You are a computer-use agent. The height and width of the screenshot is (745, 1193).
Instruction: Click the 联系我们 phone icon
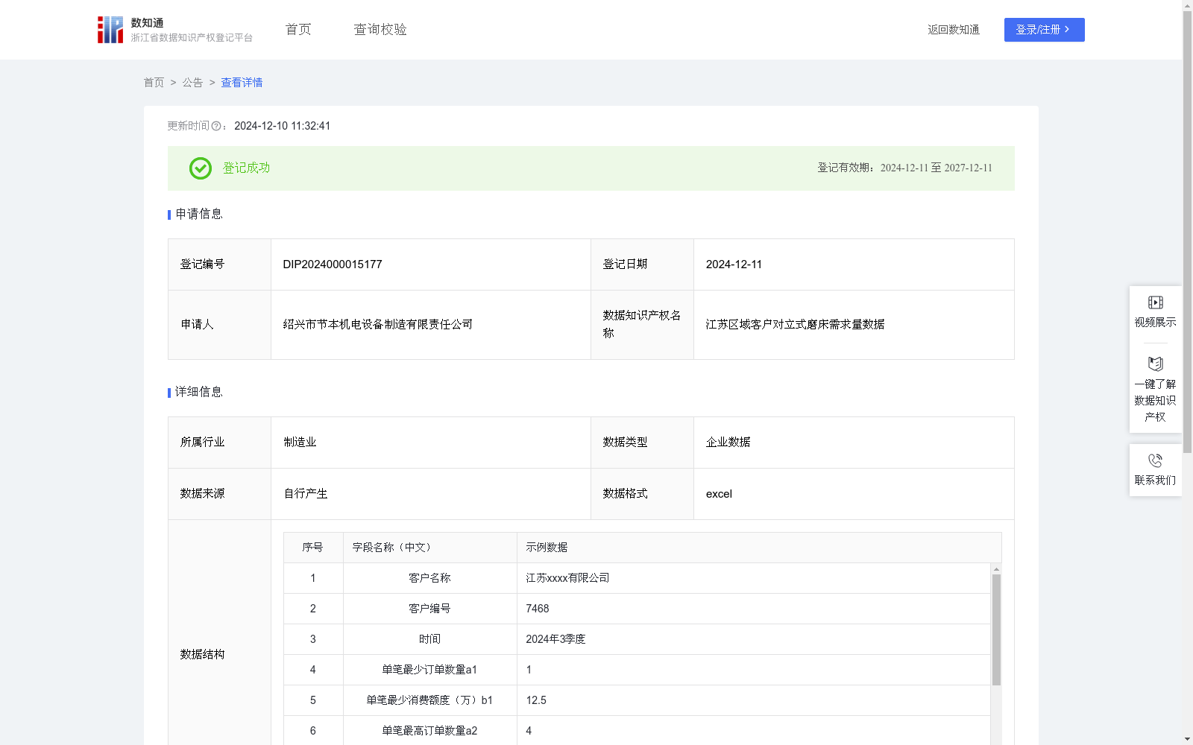tap(1155, 460)
